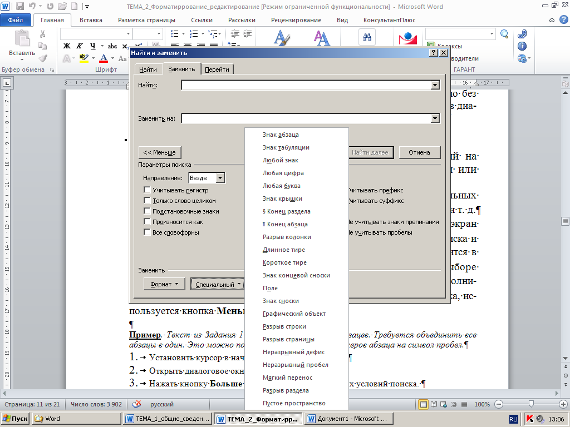Enable 'Все словоформы' checkbox
Viewport: 570px width, 427px height.
[x=147, y=232]
